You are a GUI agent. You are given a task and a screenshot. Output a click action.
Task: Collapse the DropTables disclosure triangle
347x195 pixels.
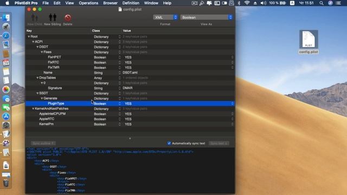pos(37,78)
